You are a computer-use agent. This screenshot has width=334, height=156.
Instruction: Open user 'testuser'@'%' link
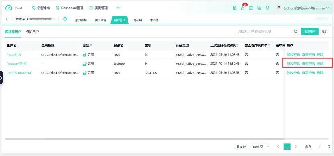pos(17,64)
